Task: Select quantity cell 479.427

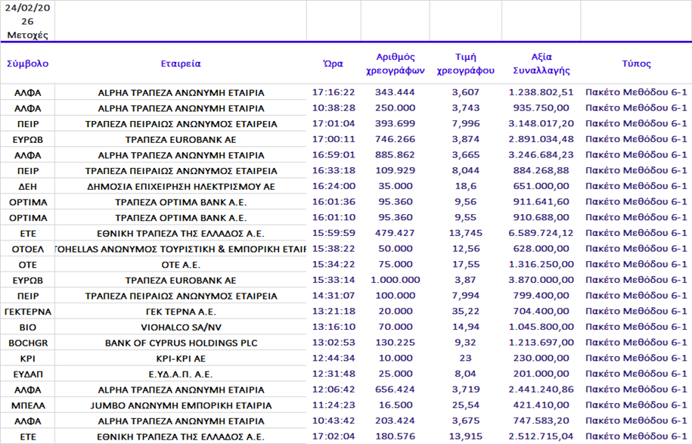Action: point(396,233)
